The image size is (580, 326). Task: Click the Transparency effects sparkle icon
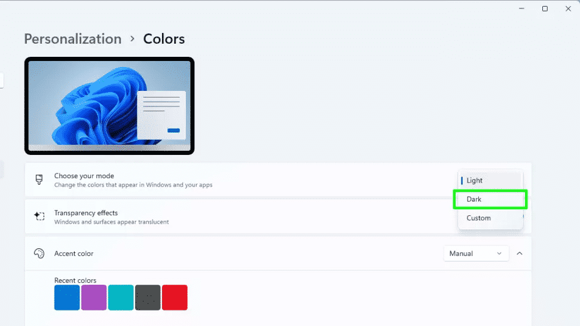[39, 217]
